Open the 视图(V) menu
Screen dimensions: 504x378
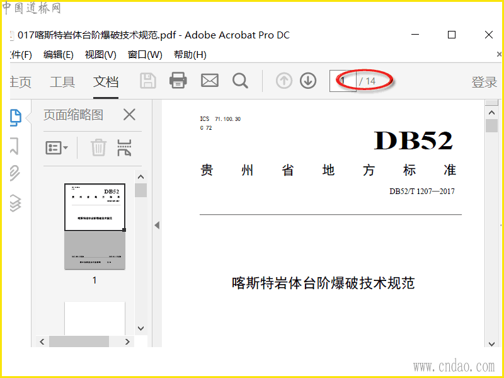[x=101, y=55]
